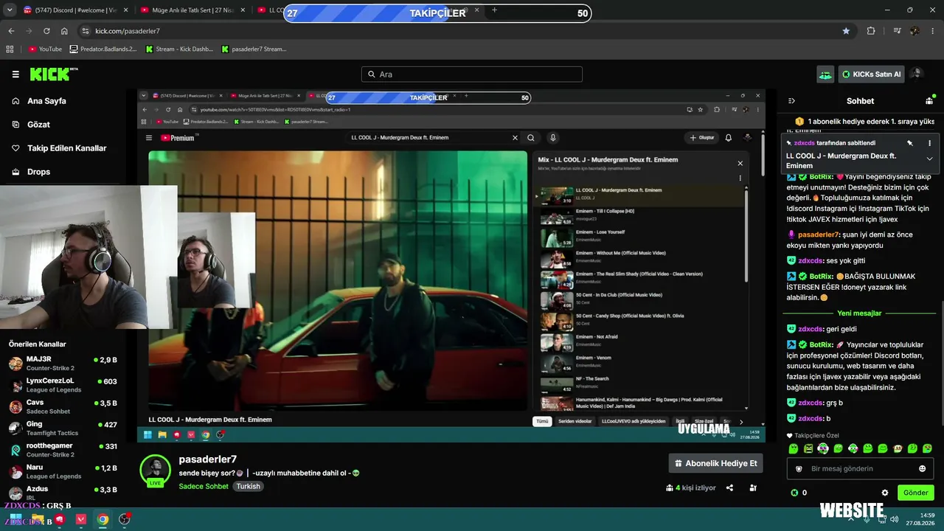Collapse the Sohbet chat panel
Screen dimensions: 944x531
click(791, 101)
